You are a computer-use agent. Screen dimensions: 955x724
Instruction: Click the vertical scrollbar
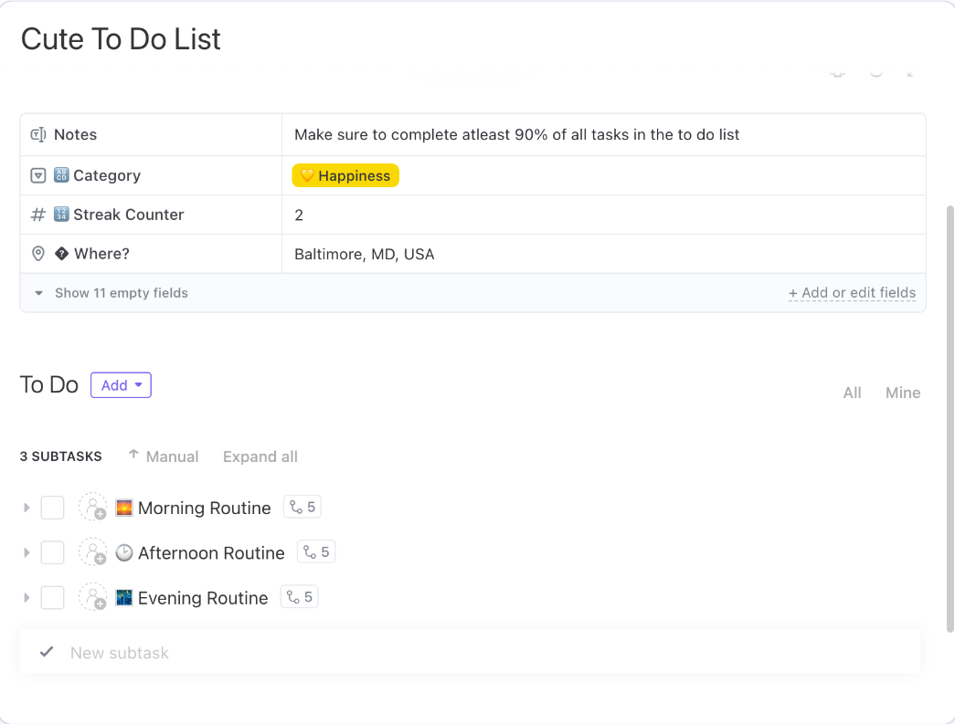click(x=950, y=418)
